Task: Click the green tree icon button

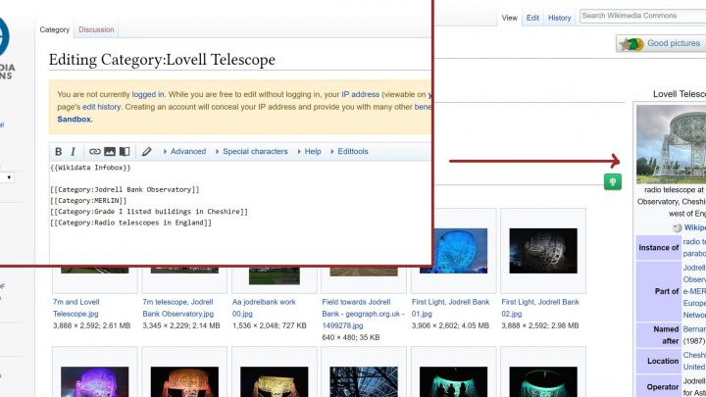Action: click(x=613, y=181)
